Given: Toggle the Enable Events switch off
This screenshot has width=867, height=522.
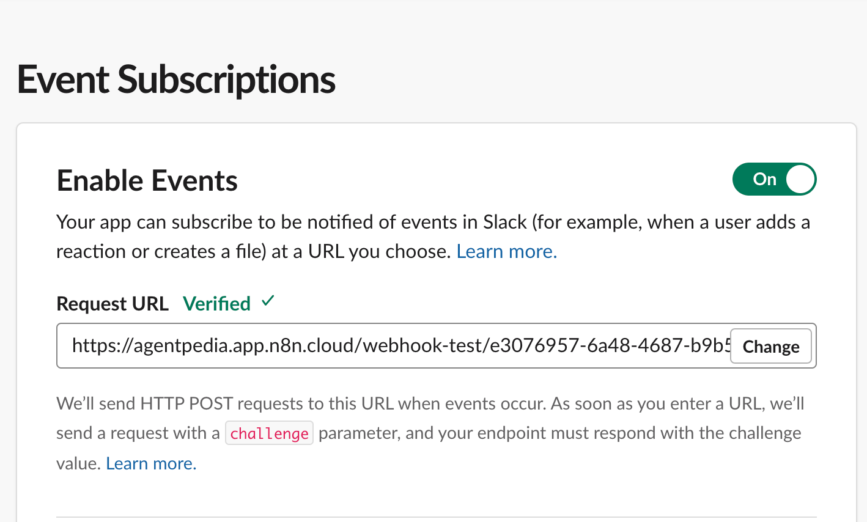Looking at the screenshot, I should [x=774, y=179].
